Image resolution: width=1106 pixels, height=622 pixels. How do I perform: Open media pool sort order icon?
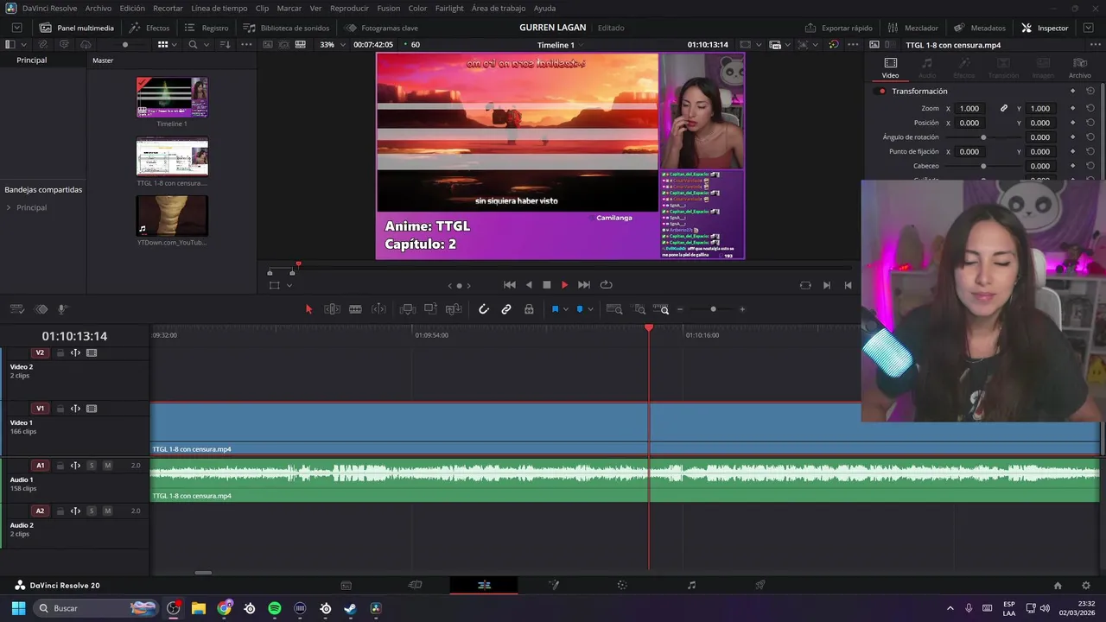pos(225,44)
